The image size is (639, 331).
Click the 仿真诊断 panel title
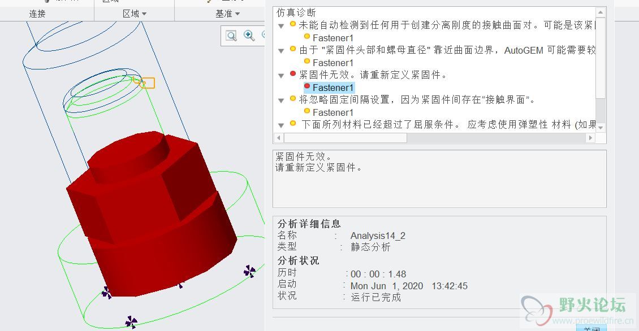[x=296, y=12]
